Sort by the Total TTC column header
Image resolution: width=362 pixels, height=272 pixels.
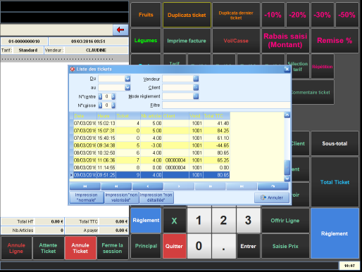coord(216,116)
